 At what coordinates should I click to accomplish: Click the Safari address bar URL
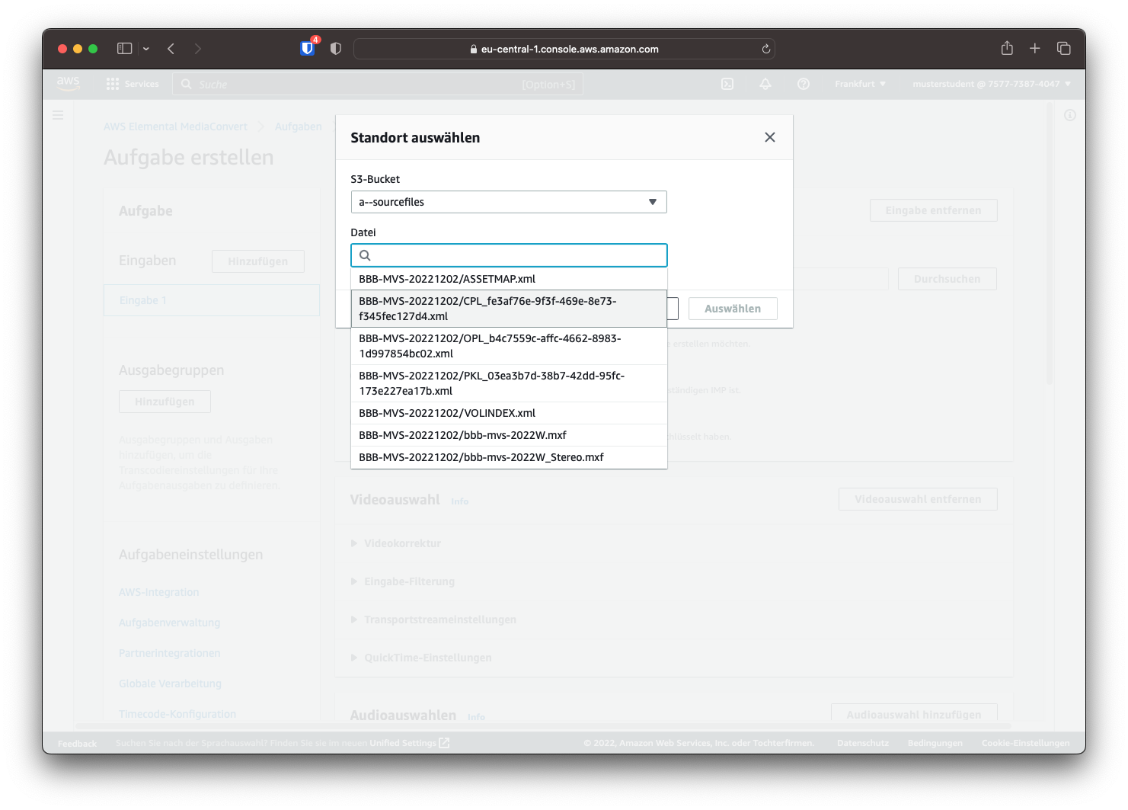click(564, 49)
